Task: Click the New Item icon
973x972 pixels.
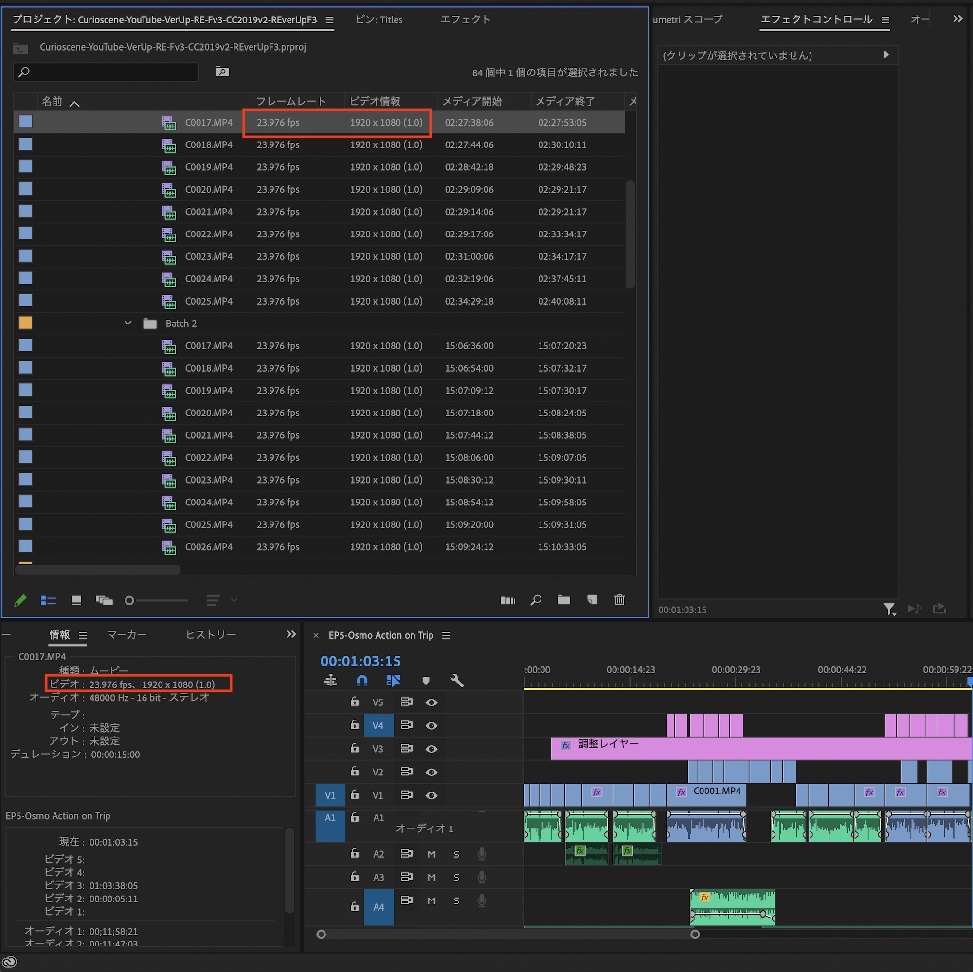Action: coord(592,600)
